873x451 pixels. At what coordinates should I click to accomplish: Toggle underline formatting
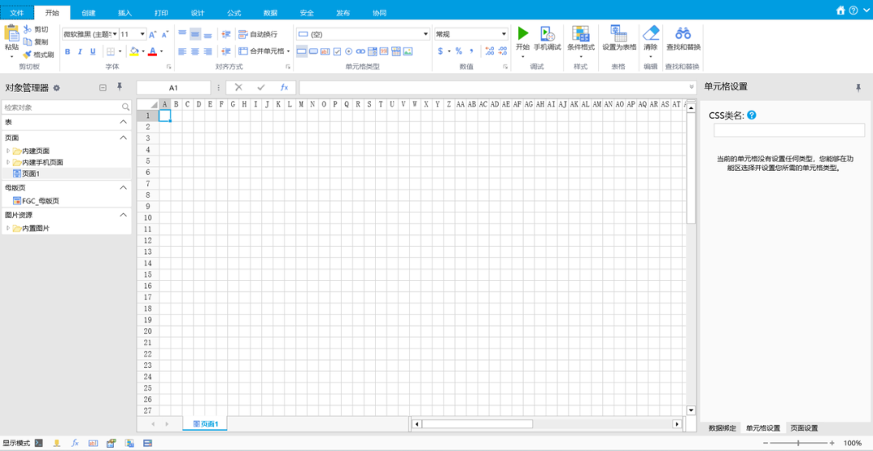click(x=92, y=52)
